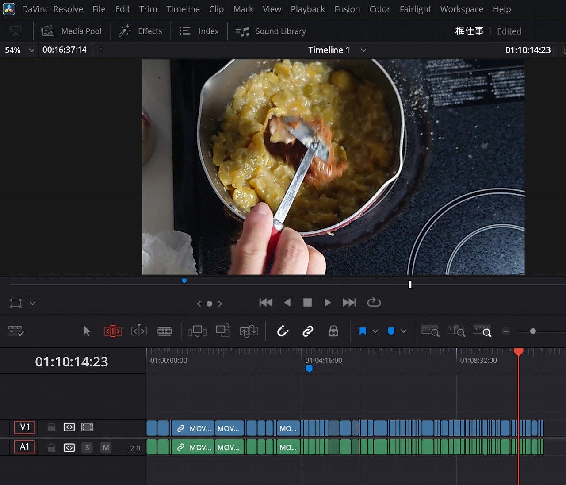Screen dimensions: 566x485
Task: Solo audio track A1
Action: point(87,447)
